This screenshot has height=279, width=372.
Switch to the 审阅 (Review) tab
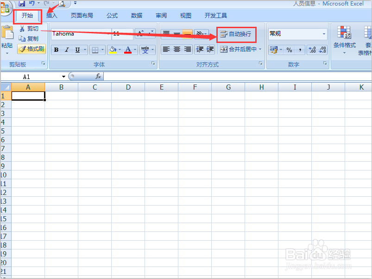pos(161,16)
